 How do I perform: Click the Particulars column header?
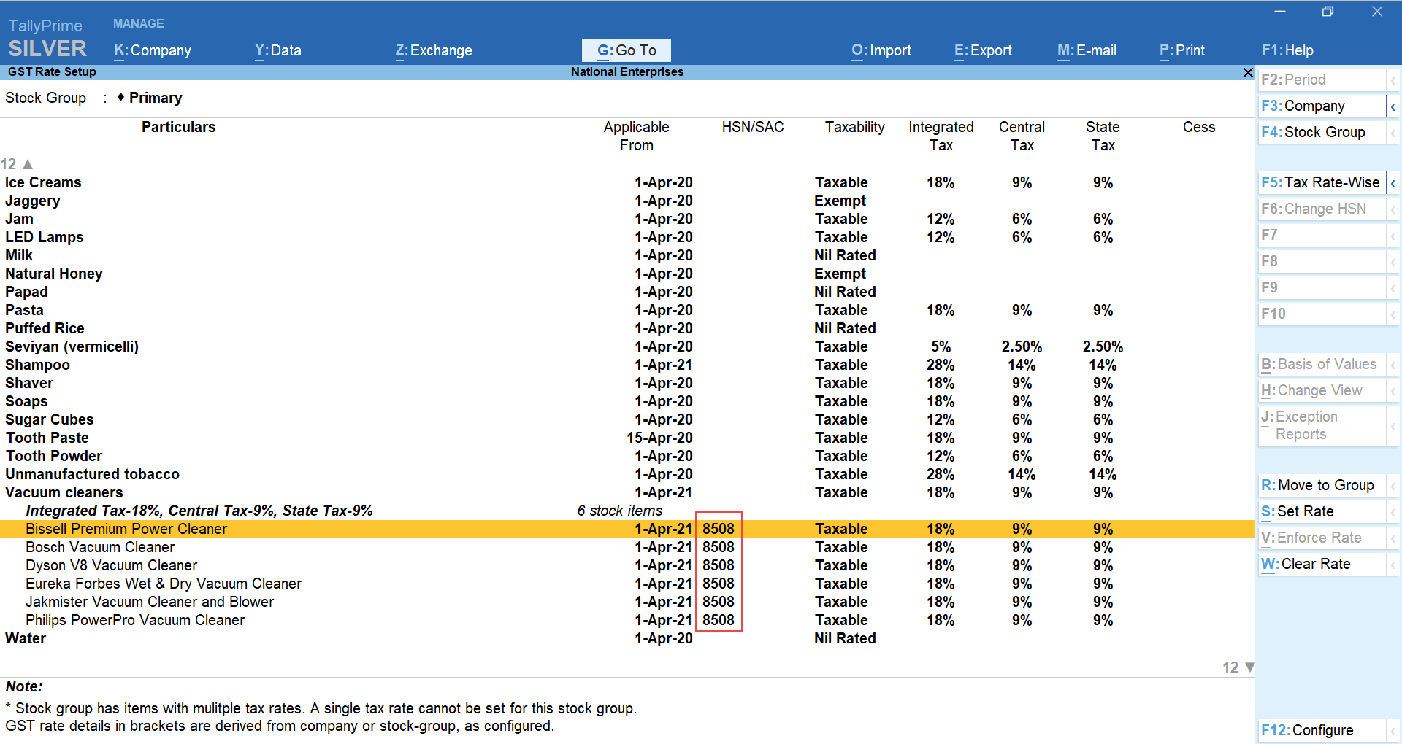[x=179, y=127]
